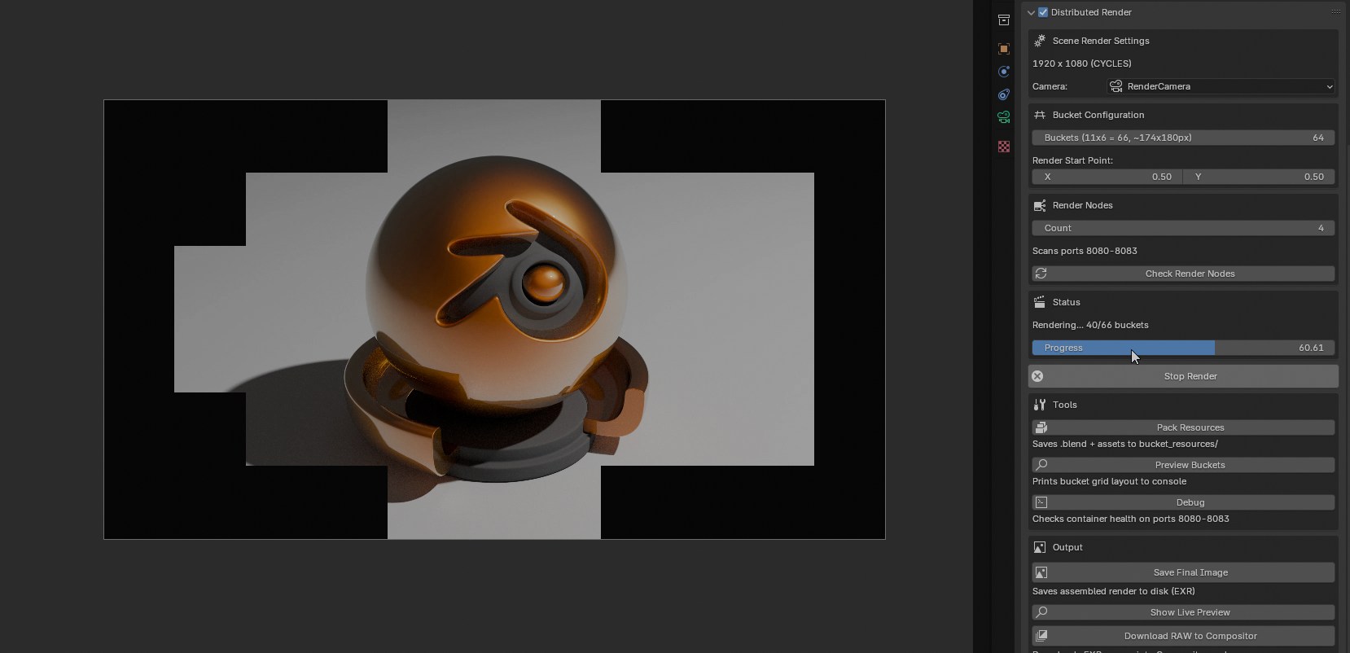
Task: Click the Show Live Preview button
Action: [1183, 612]
